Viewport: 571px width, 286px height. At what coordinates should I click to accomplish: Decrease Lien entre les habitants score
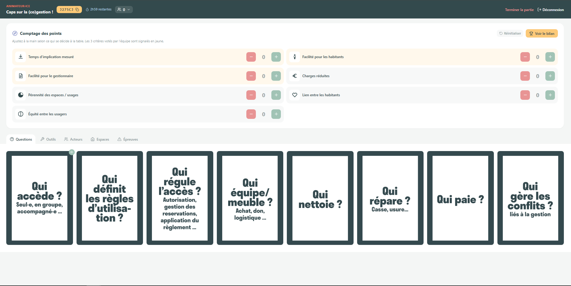coord(525,95)
